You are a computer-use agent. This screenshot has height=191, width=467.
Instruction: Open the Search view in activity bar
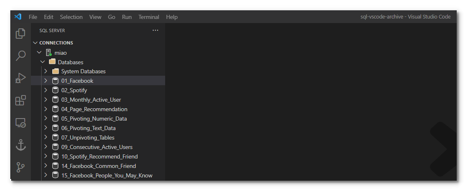[20, 56]
